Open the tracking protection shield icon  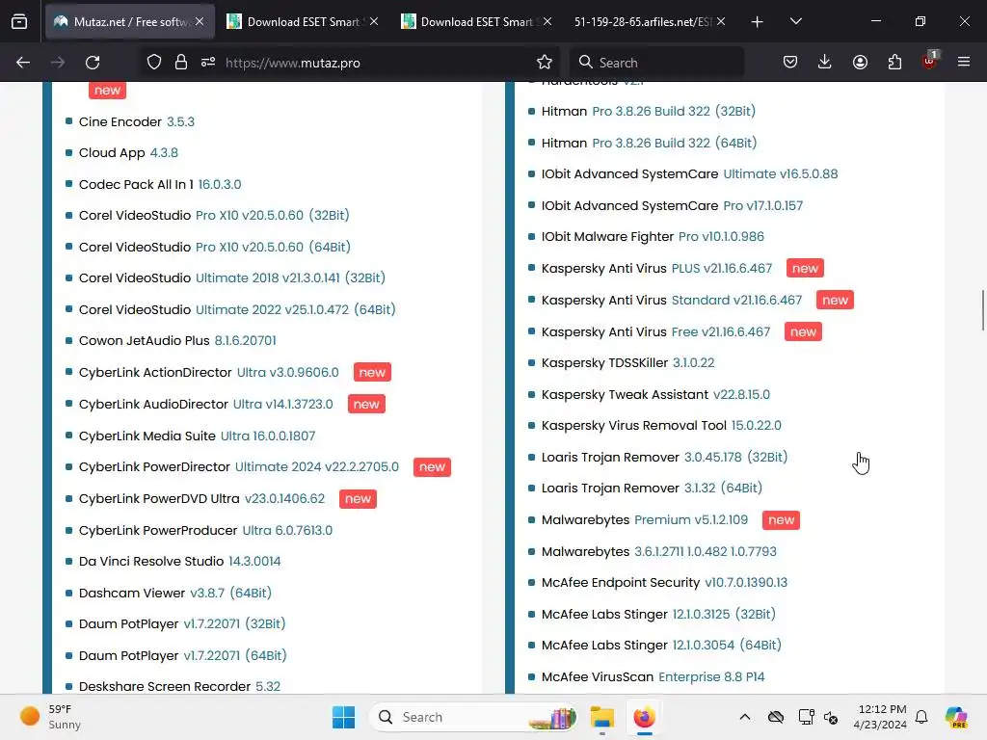(154, 63)
